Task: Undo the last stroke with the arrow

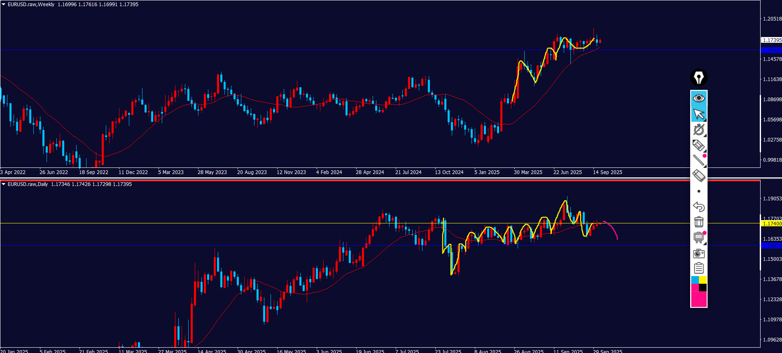Action: (x=698, y=206)
